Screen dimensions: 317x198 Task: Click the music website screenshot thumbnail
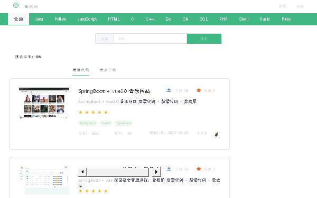tap(44, 103)
